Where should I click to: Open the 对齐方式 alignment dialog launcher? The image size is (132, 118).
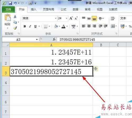pos(116,33)
